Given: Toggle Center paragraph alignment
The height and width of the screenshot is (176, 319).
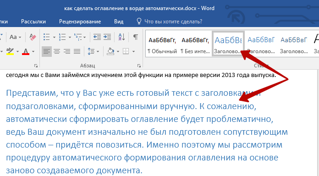Looking at the screenshot, I should click(57, 51).
